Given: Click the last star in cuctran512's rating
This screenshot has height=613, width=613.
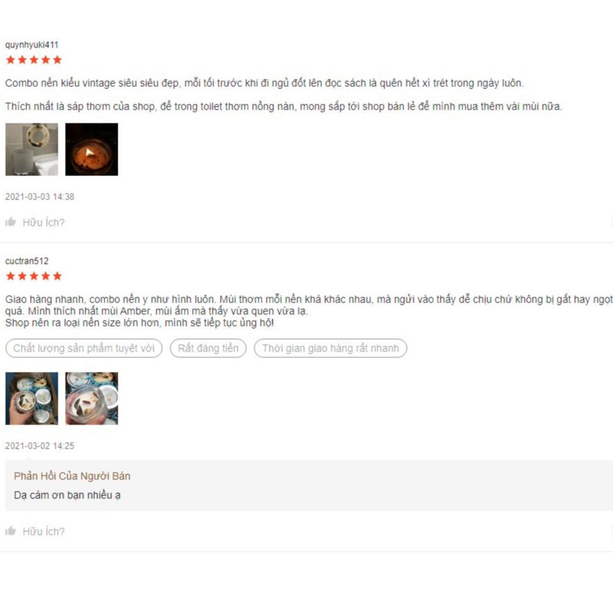Looking at the screenshot, I should click(x=58, y=276).
